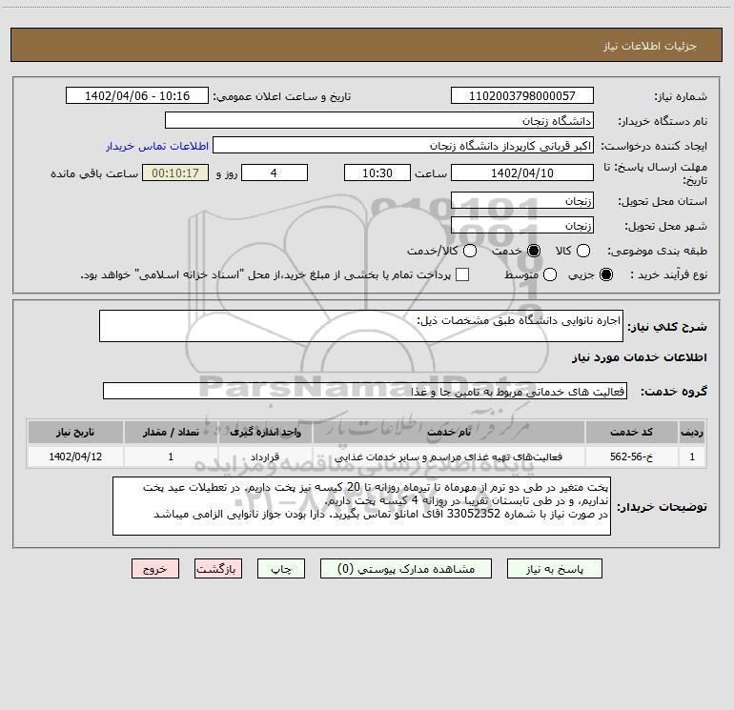Click the کد خدمت column header
The image size is (734, 710).
(631, 432)
